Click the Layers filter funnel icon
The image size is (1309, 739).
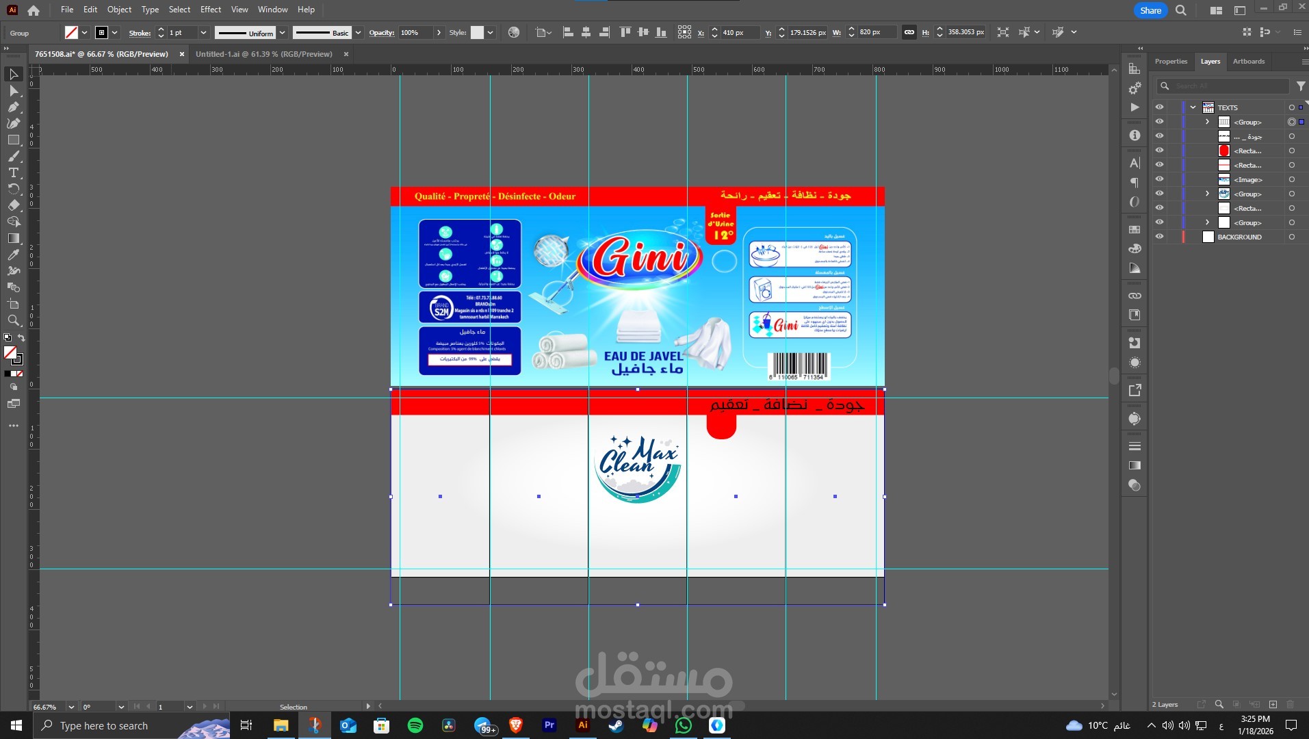coord(1301,86)
